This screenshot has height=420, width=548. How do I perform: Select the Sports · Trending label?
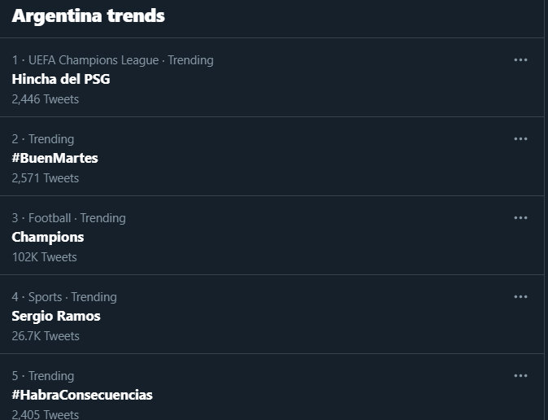pyautogui.click(x=72, y=297)
